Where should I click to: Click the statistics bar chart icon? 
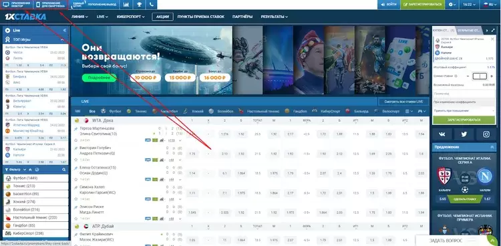[x=126, y=5]
